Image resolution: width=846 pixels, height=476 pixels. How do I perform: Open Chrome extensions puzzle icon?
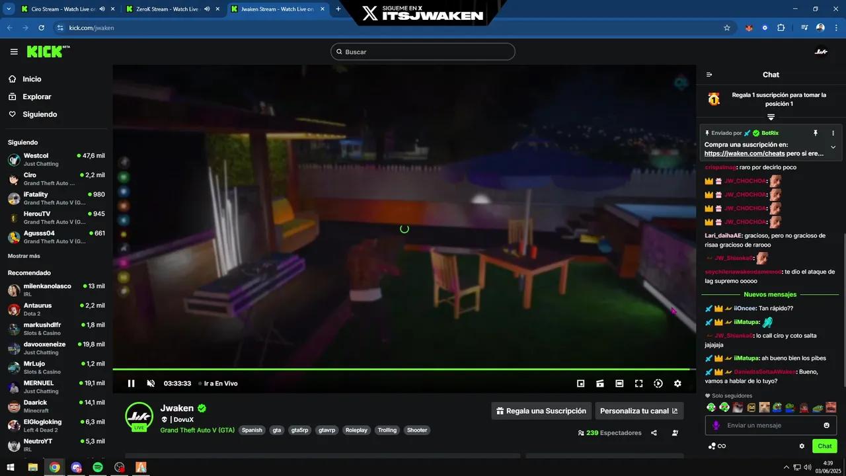coord(781,28)
